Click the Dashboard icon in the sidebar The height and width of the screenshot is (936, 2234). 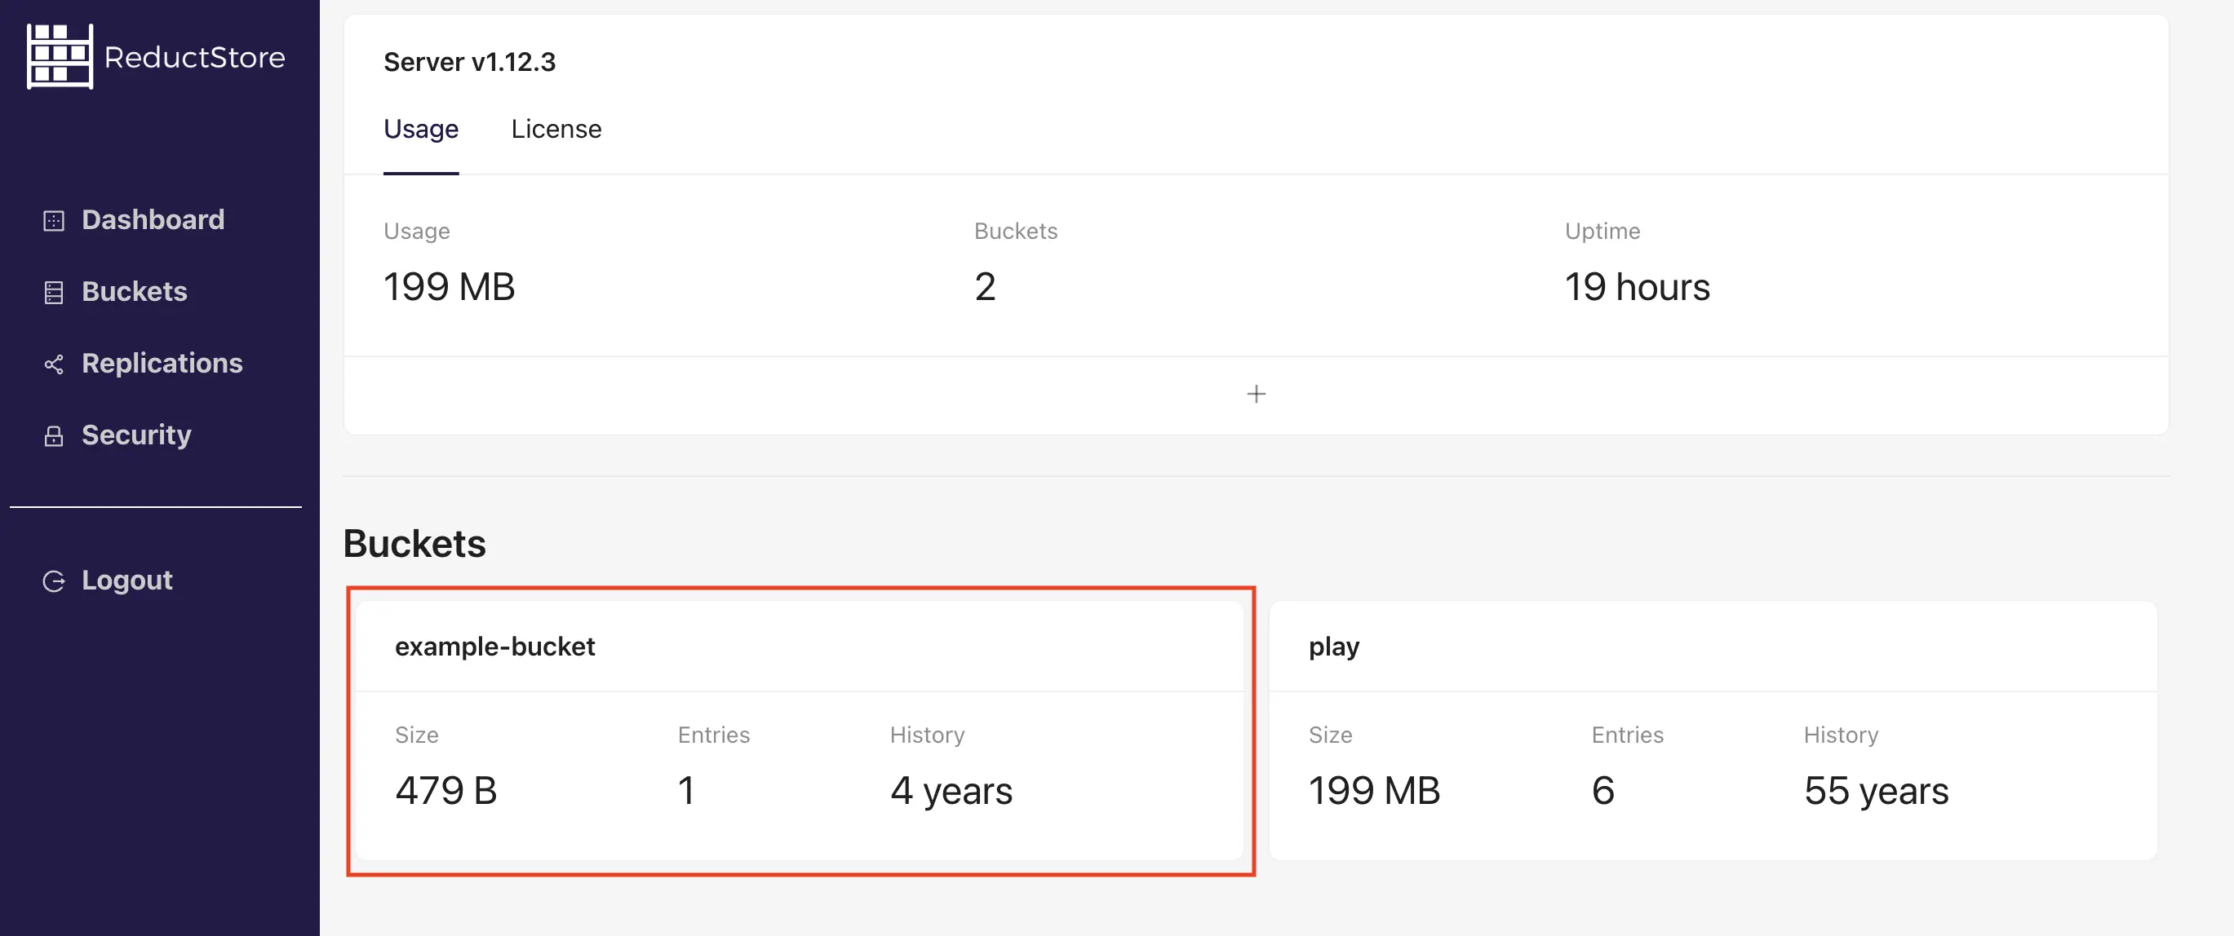54,219
